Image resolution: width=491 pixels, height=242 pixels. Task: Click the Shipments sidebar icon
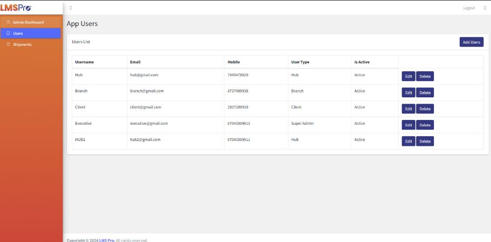(8, 44)
